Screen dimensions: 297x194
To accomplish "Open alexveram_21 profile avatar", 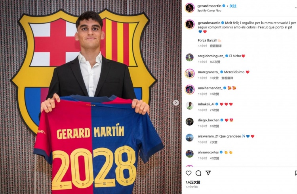I will (190, 138).
